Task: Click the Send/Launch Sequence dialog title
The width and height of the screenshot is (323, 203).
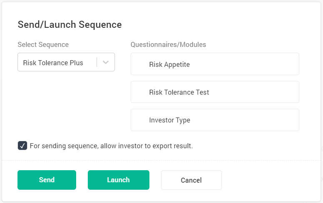Action: 70,25
